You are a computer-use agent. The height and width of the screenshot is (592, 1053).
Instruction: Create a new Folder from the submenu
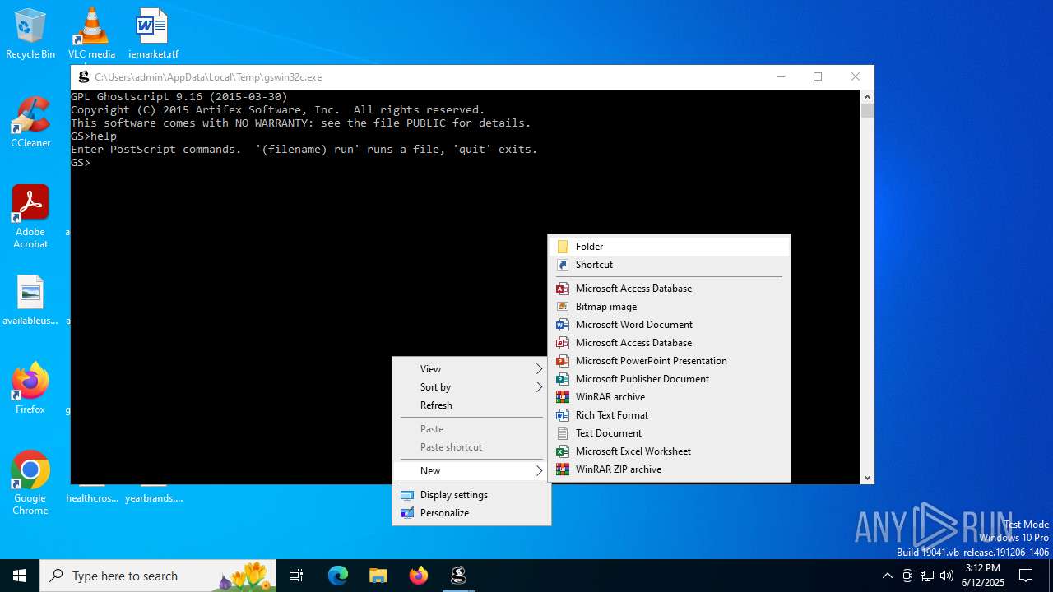[670, 247]
